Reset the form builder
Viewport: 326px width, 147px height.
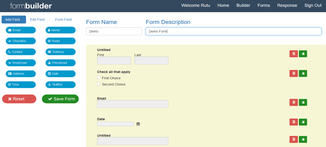[19, 99]
